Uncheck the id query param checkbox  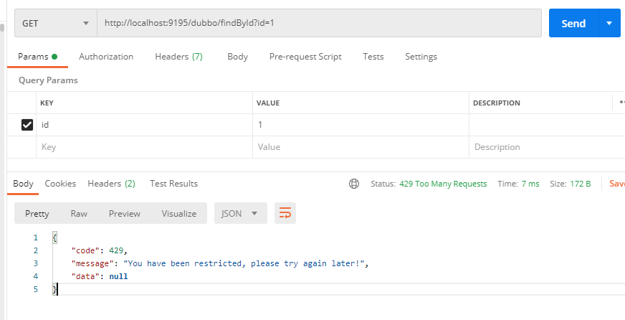click(x=27, y=125)
